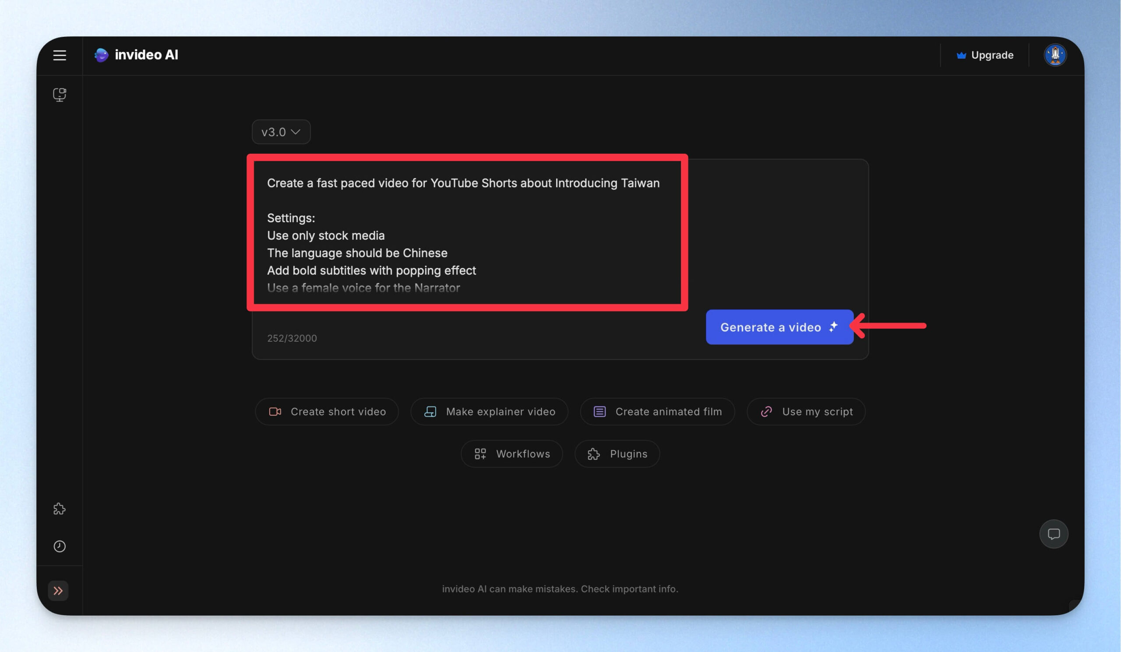Open the clock history icon in sidebar
1121x652 pixels.
pos(60,546)
